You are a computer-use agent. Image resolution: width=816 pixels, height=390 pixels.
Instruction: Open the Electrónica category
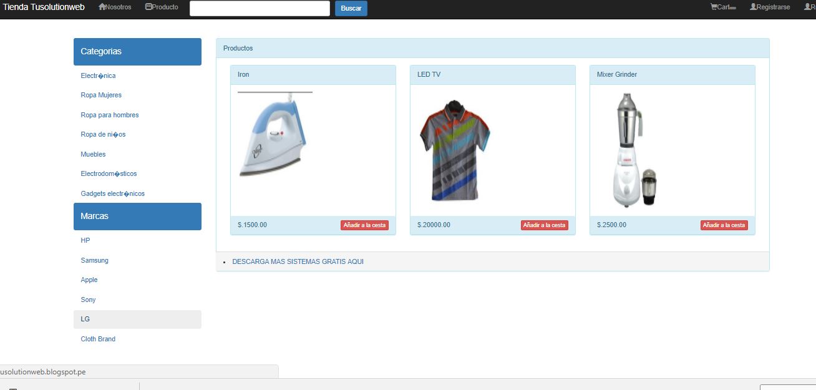coord(98,75)
